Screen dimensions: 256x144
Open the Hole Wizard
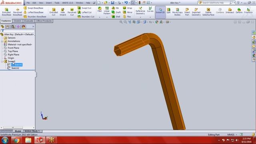pos(63,12)
